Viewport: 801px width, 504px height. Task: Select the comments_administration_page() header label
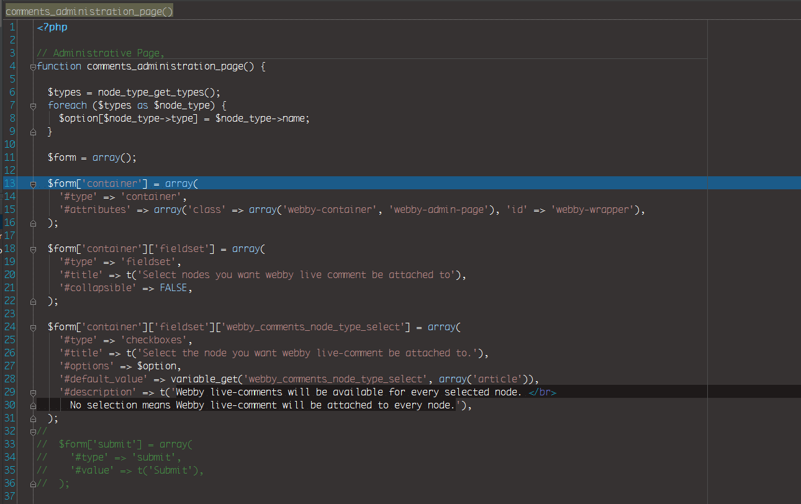89,11
